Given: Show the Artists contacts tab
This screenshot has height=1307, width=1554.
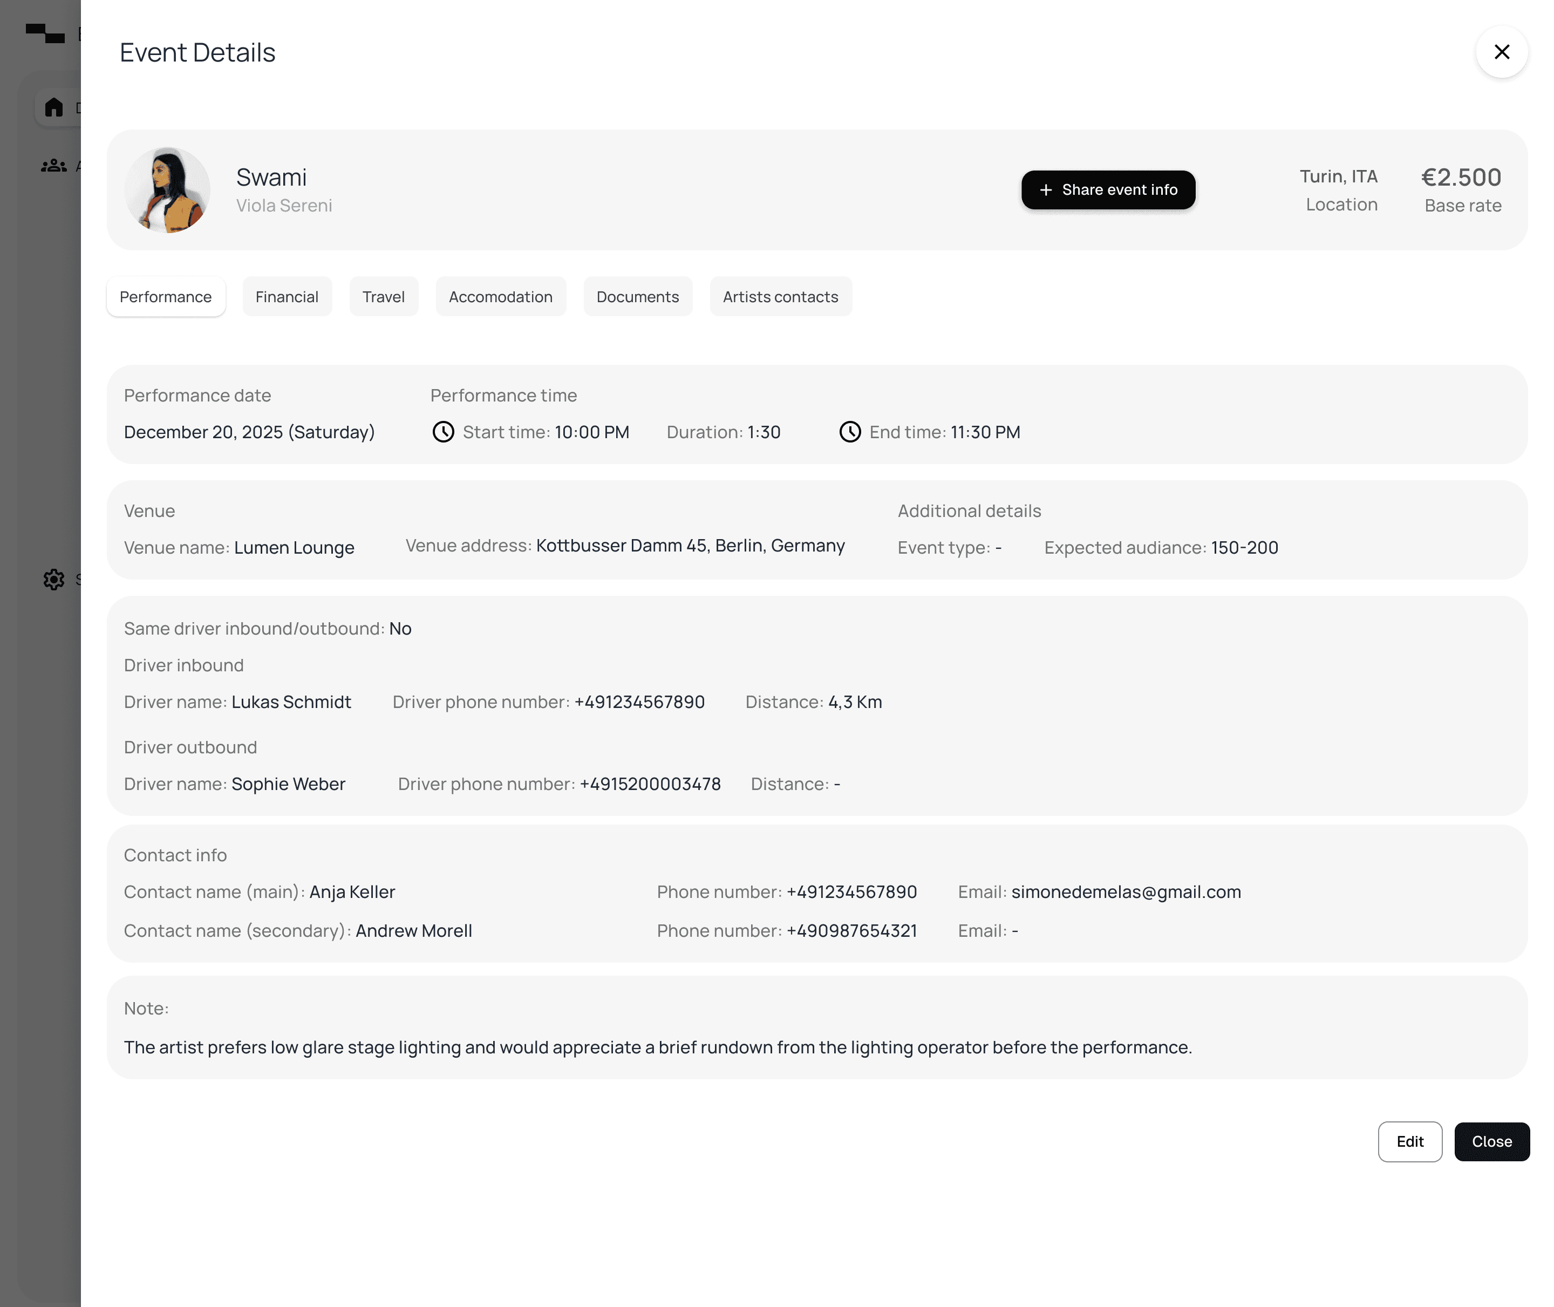Looking at the screenshot, I should [x=780, y=296].
